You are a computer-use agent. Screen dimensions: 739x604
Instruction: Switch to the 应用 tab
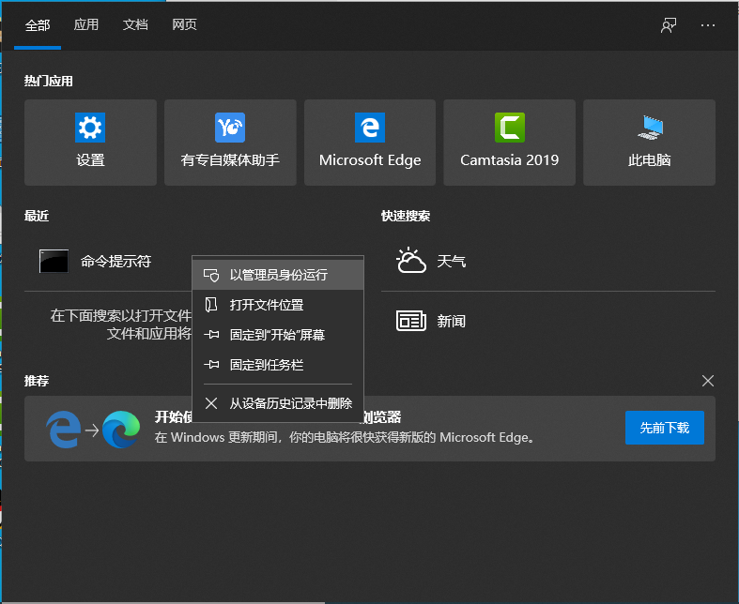point(86,25)
